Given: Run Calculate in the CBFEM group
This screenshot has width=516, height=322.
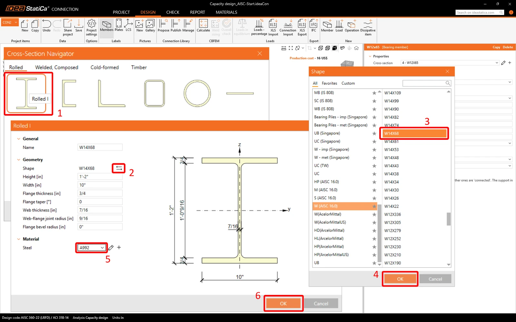Looking at the screenshot, I should 203,25.
